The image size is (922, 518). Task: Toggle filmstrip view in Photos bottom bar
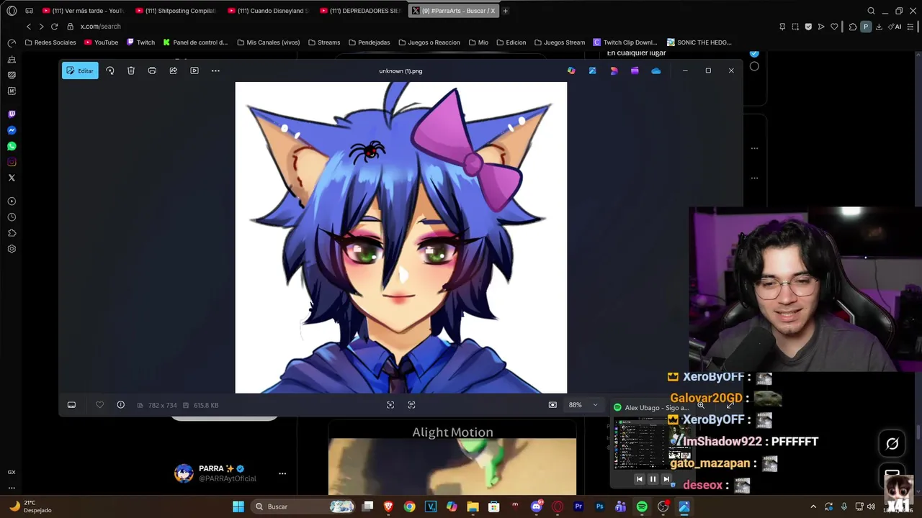point(71,405)
